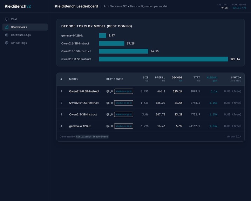Sort by PREFILL column header
Viewport: 251px width, 201px height.
160,79
